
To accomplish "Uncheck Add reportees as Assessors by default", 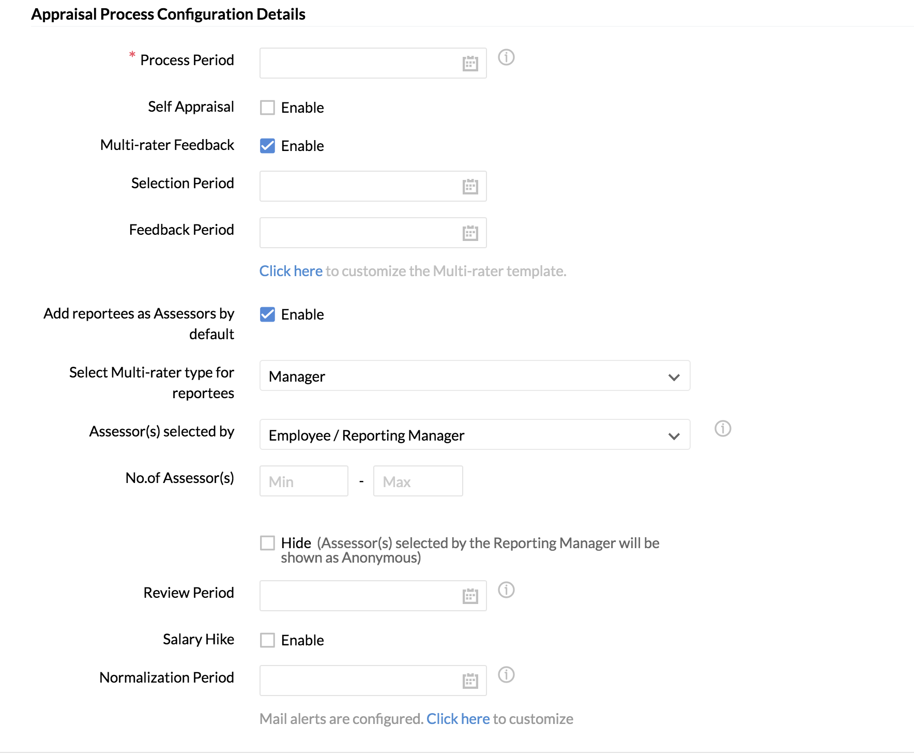I will coord(267,314).
